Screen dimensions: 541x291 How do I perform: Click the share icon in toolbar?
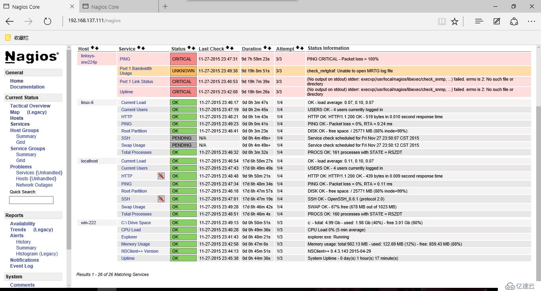[514, 21]
